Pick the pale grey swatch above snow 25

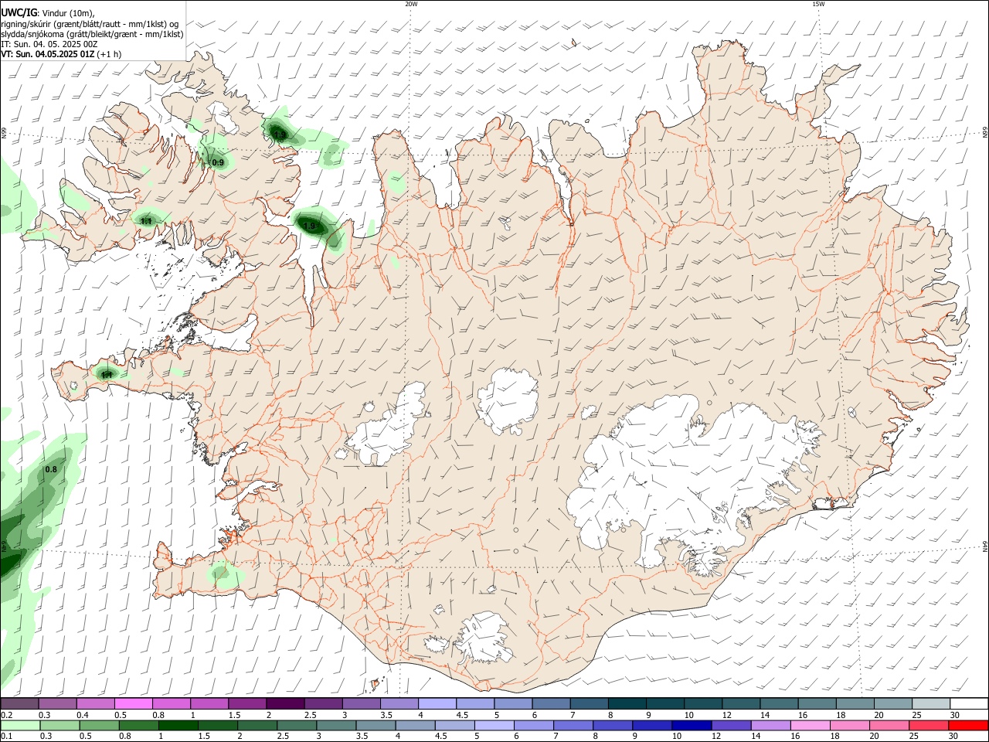coord(931,704)
